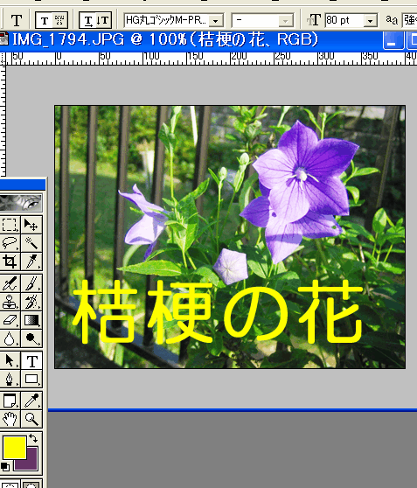Swap the foreground and background colors
This screenshot has width=417, height=488.
pyautogui.click(x=33, y=438)
